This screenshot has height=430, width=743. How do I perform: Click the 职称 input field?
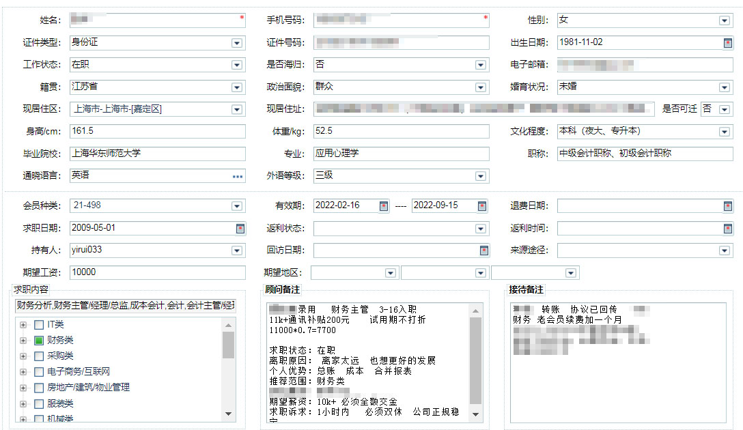click(x=645, y=154)
